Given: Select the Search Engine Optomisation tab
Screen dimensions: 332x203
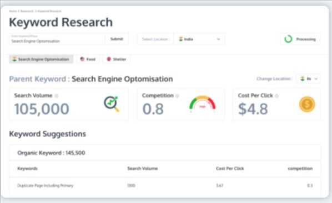Looking at the screenshot, I should 41,59.
